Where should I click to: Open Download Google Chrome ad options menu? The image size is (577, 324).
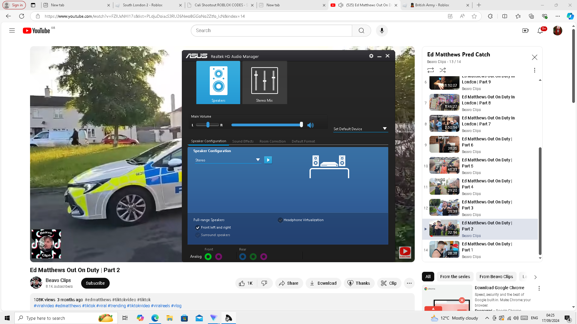point(539,288)
